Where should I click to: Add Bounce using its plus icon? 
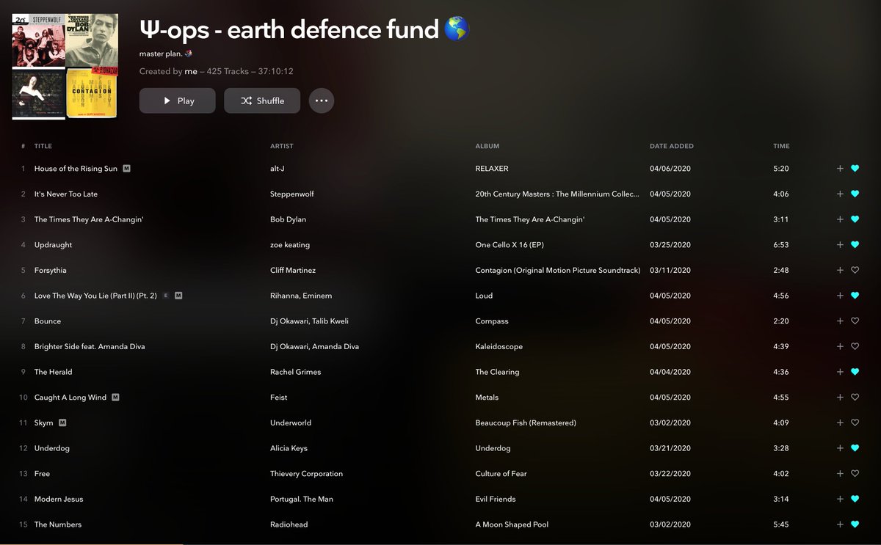point(840,321)
